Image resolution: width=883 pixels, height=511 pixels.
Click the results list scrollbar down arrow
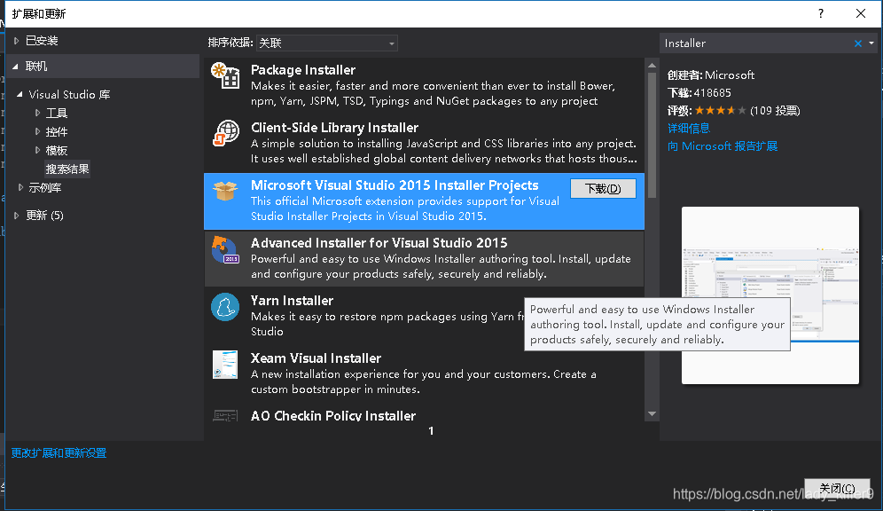[652, 414]
